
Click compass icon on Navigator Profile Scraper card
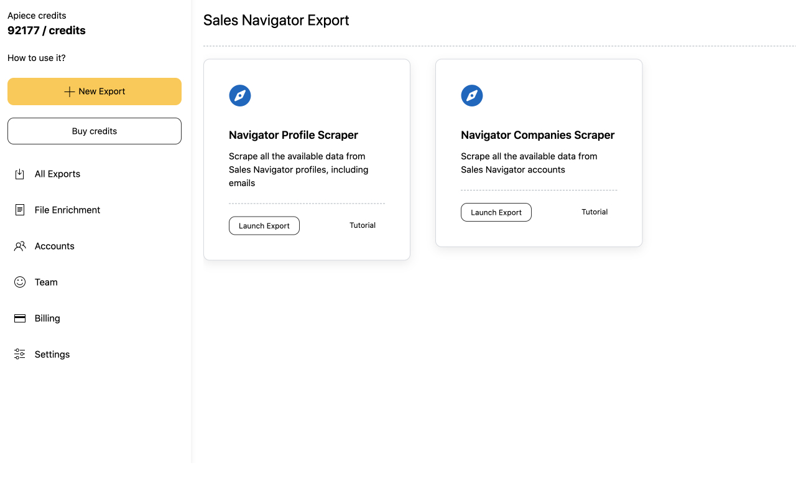(x=240, y=96)
